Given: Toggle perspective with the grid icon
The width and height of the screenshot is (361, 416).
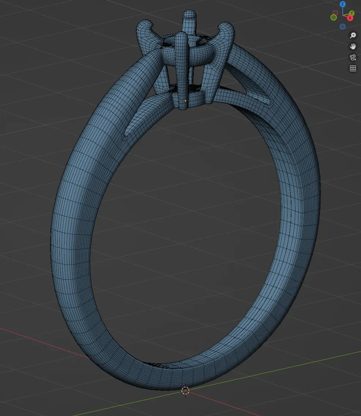Looking at the screenshot, I should coord(353,68).
